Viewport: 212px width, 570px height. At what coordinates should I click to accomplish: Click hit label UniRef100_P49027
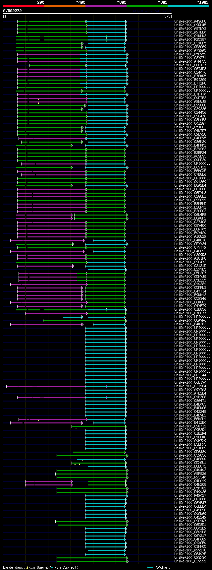pos(190,495)
